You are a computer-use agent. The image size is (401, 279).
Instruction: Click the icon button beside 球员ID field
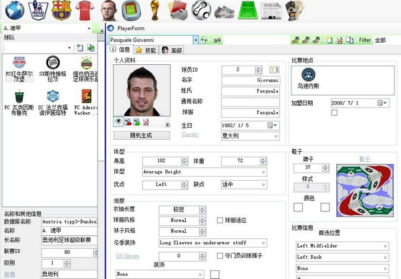pyautogui.click(x=274, y=70)
